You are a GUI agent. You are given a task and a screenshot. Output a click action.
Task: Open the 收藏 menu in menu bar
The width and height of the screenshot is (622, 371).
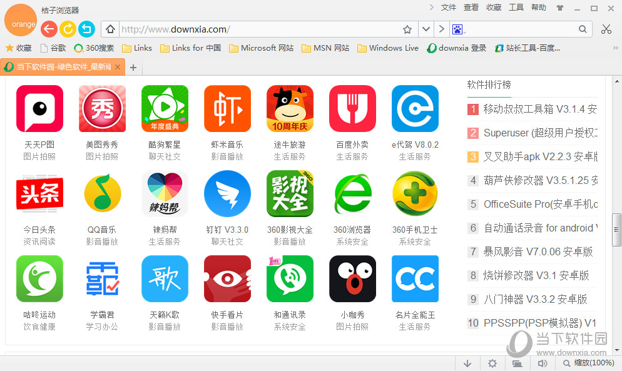tap(494, 8)
